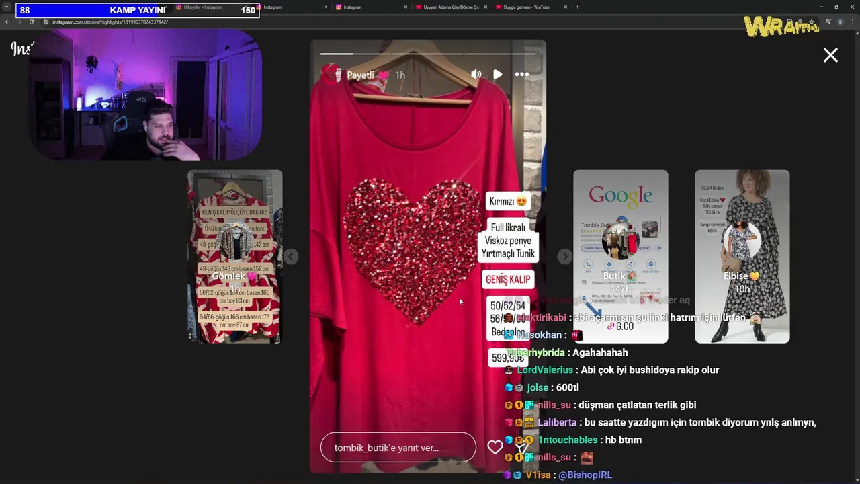The height and width of the screenshot is (484, 860).
Task: Open the Elbise highlight thumbnail
Action: point(742,256)
